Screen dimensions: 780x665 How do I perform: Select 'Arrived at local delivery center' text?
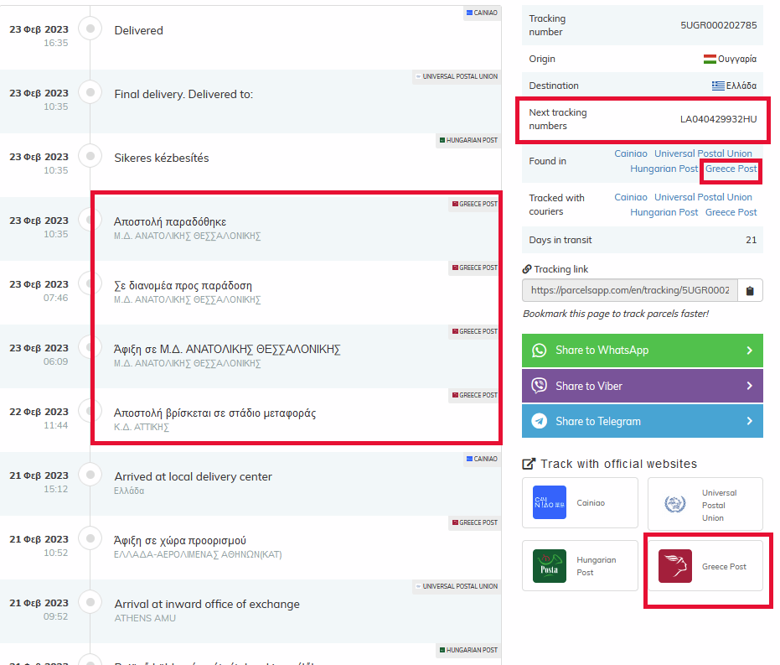pos(193,477)
